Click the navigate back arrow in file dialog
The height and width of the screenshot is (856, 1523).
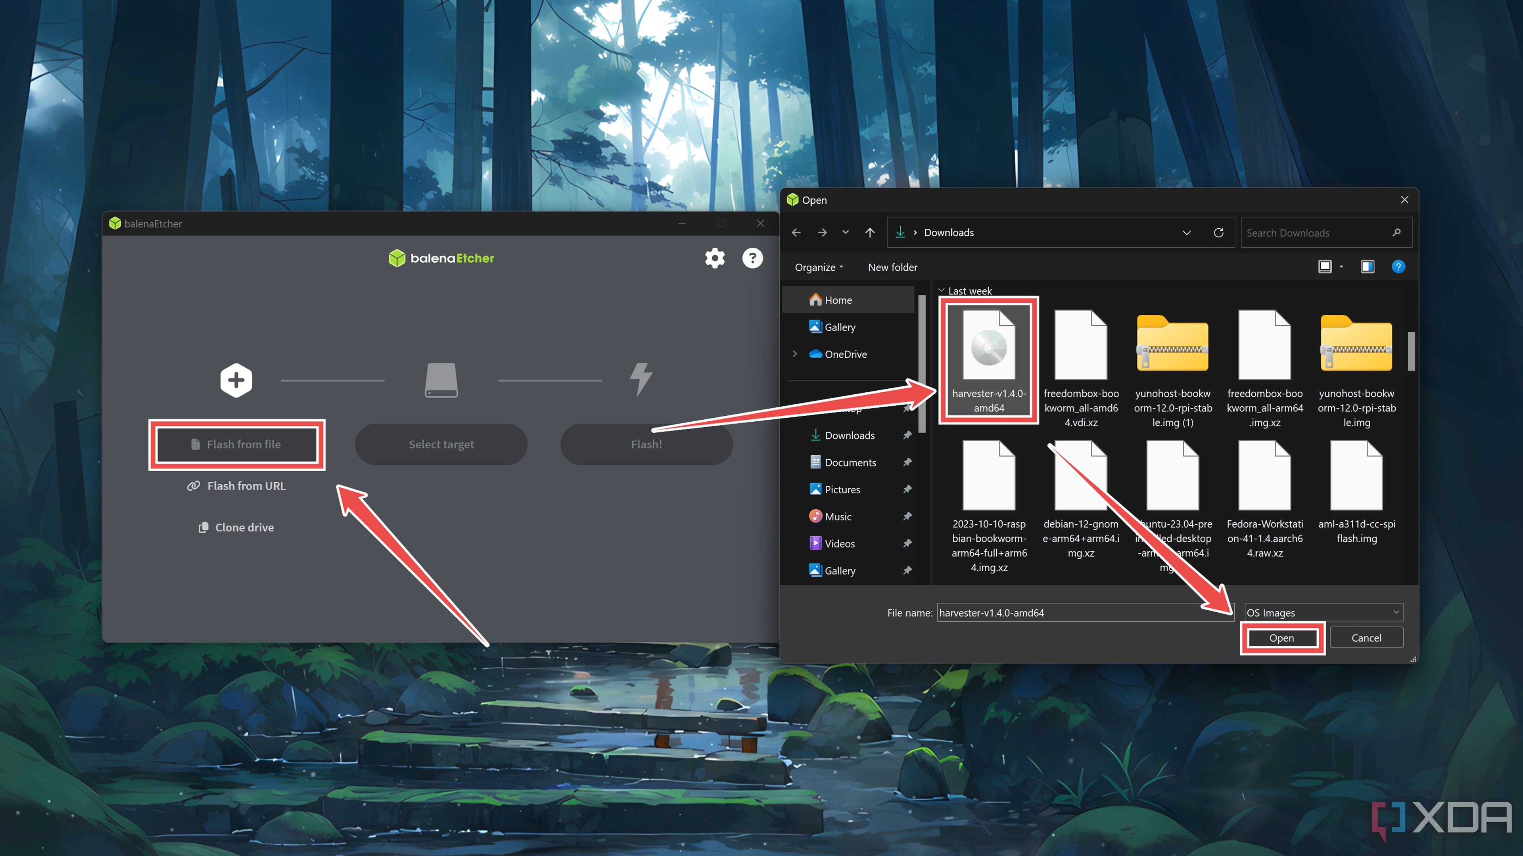point(798,231)
